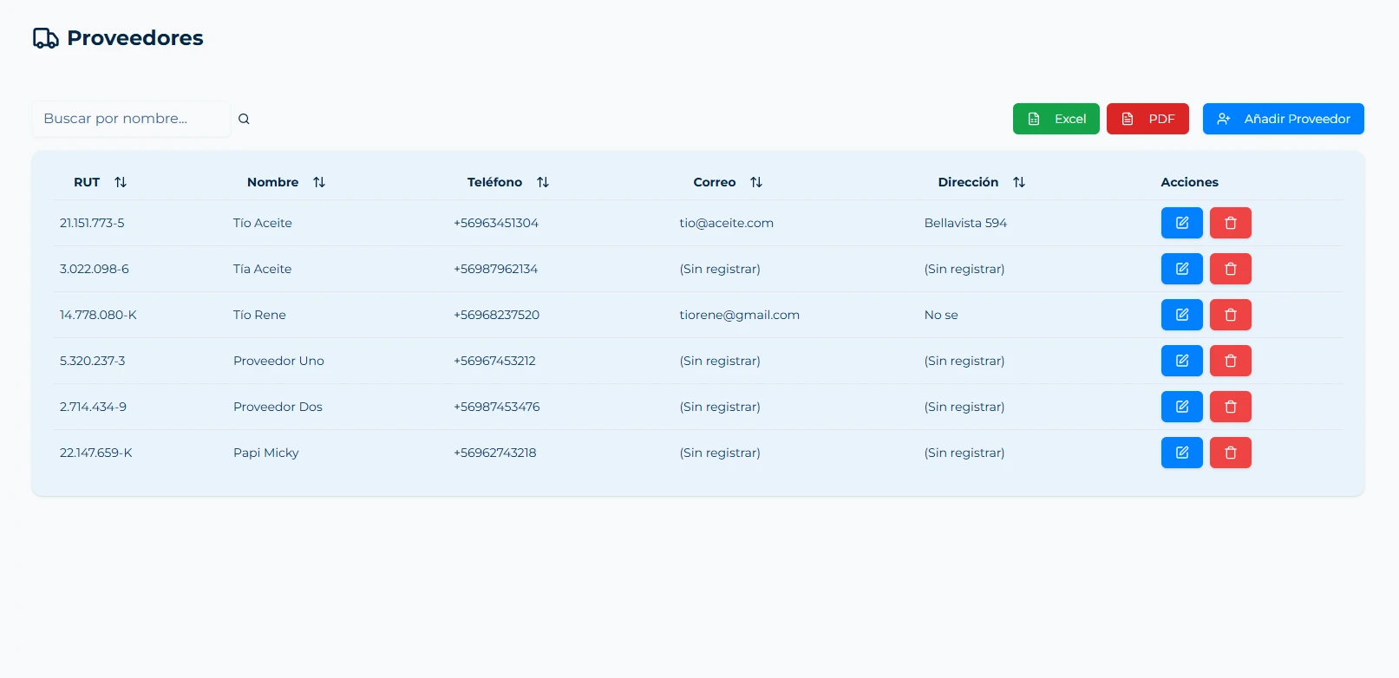Select RUT 5.320.237-3 cell

coord(93,361)
